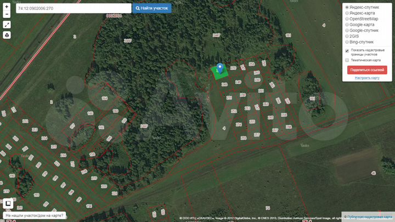This screenshot has height=222, width=395.
Task: Click parcel label 214
Action: [44, 138]
